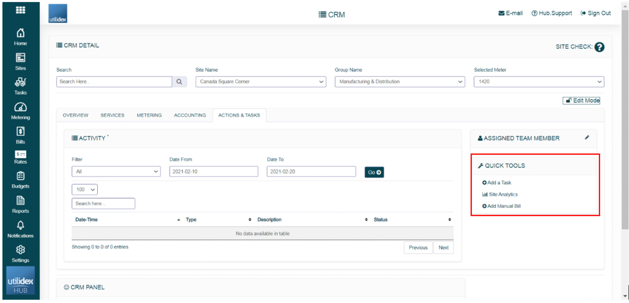Open Metering gauge icon in sidebar
Screen dimensions: 629x303
(21, 110)
